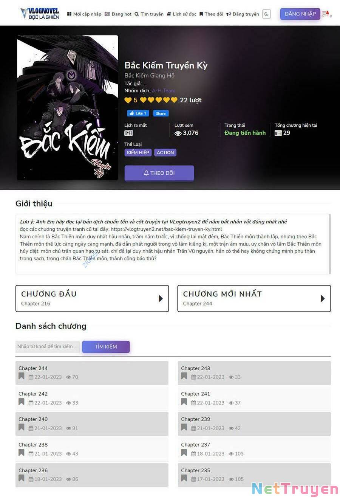Bookmark Chapter 243 with its flag icon
Viewport: 340px width, 498px height.
click(x=184, y=376)
